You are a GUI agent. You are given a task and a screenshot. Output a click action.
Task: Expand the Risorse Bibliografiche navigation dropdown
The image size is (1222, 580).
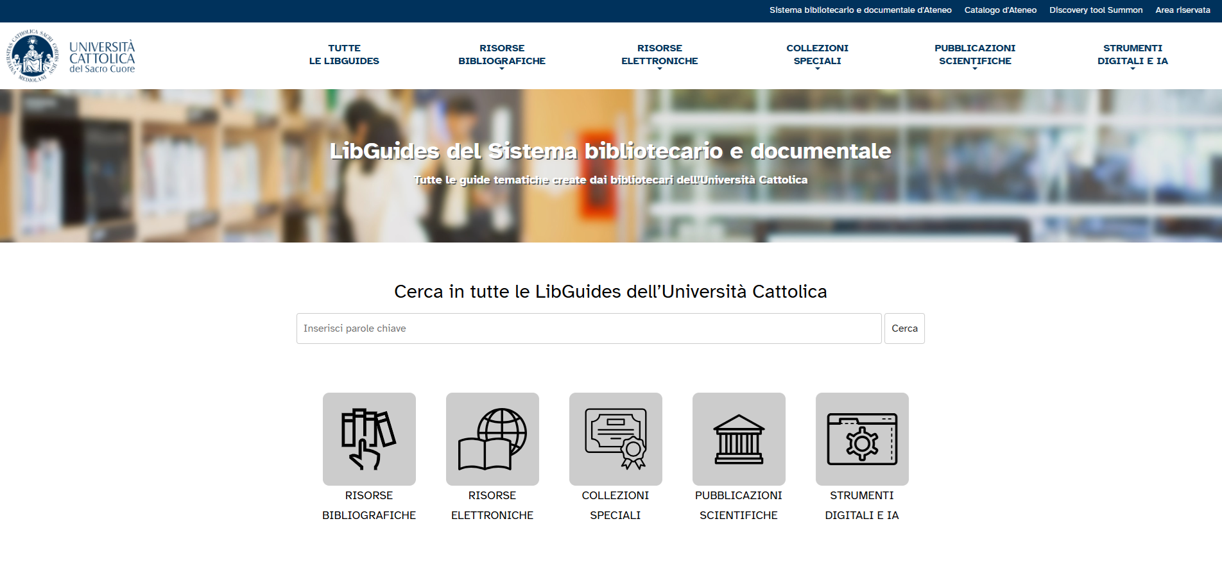tap(501, 55)
